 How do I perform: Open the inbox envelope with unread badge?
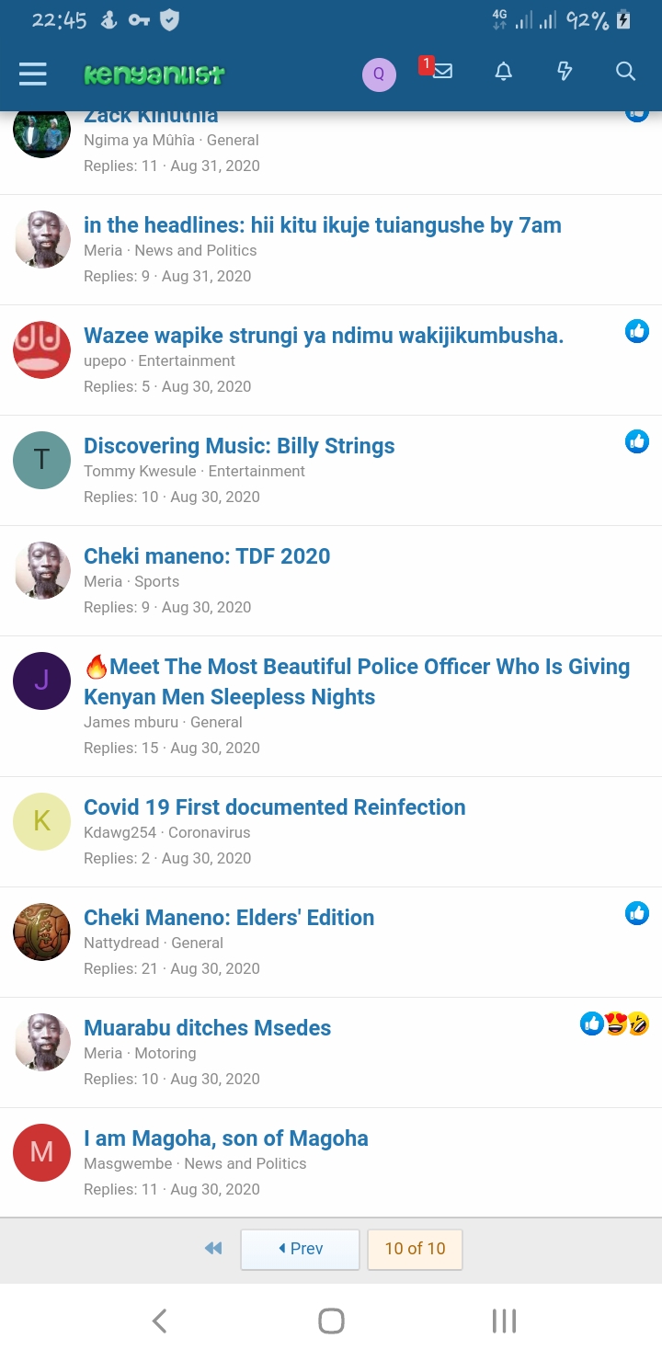(x=441, y=72)
